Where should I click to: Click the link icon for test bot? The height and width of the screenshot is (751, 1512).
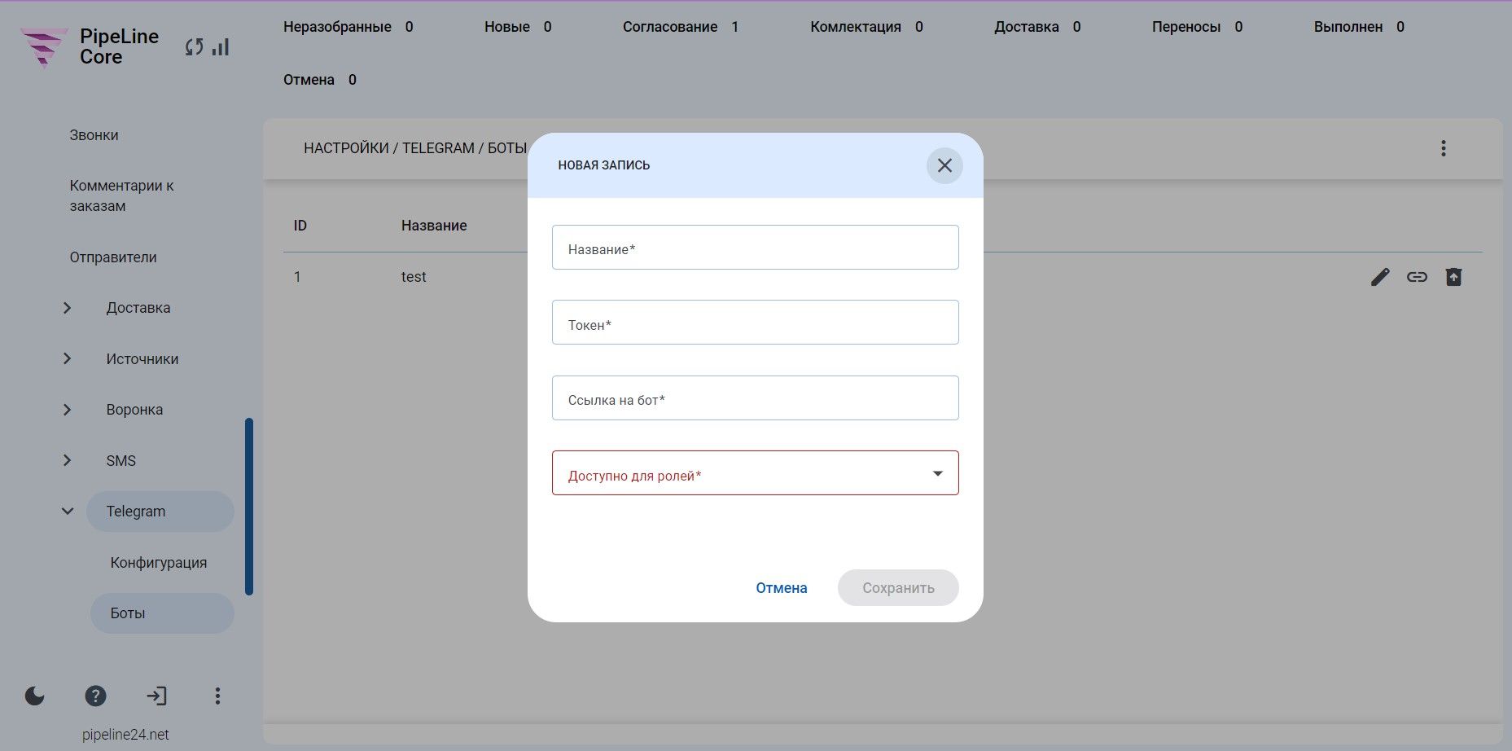[x=1417, y=277]
